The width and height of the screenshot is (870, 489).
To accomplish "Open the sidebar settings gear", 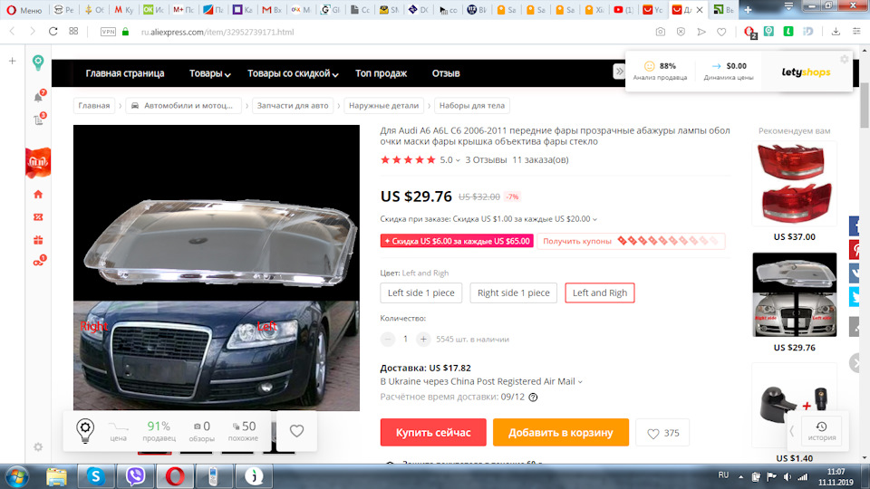I will pyautogui.click(x=38, y=446).
